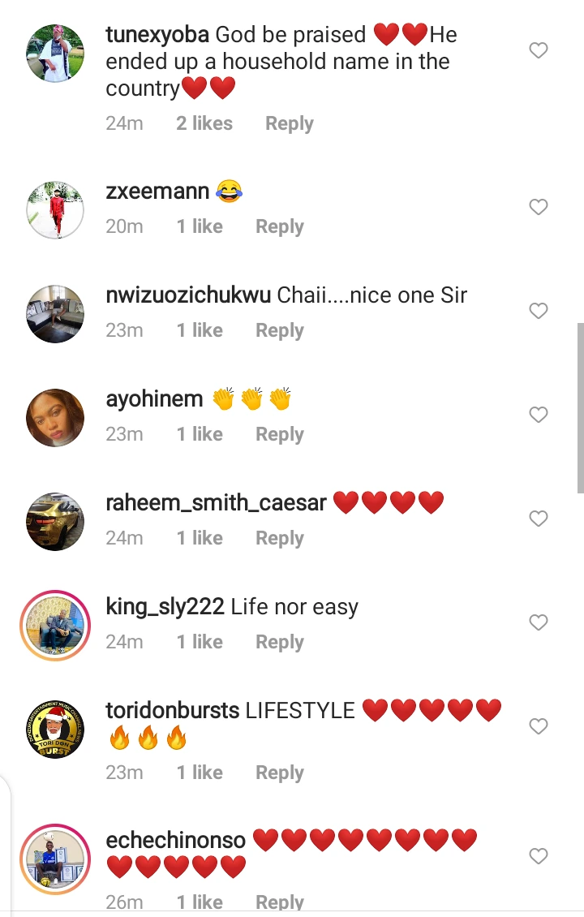Tap the heart beside zxeemann's comment
The image size is (584, 917).
(539, 207)
